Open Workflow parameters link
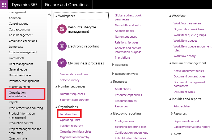The height and width of the screenshot is (140, 212). [x=187, y=23]
